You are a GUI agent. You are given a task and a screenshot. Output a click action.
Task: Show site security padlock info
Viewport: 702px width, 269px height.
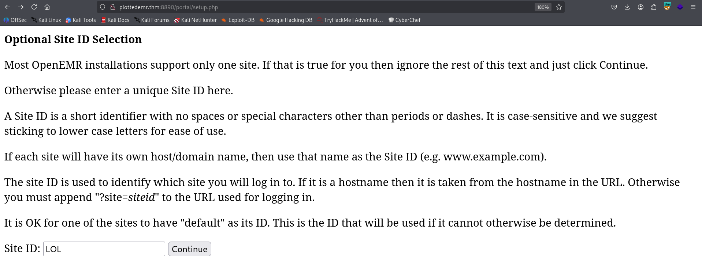pos(113,7)
